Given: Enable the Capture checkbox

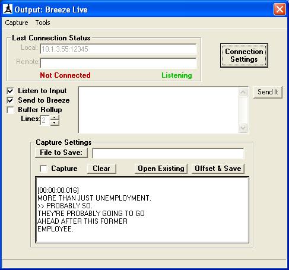Looking at the screenshot, I should pos(43,169).
